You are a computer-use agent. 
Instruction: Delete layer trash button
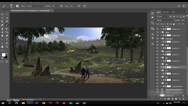[183, 99]
